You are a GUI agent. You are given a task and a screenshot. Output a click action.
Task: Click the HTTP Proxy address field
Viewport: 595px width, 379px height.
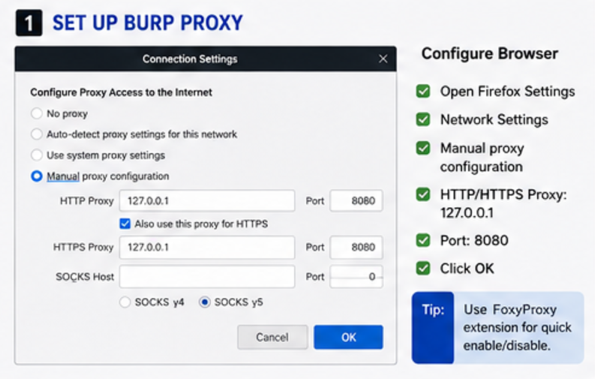(x=207, y=200)
